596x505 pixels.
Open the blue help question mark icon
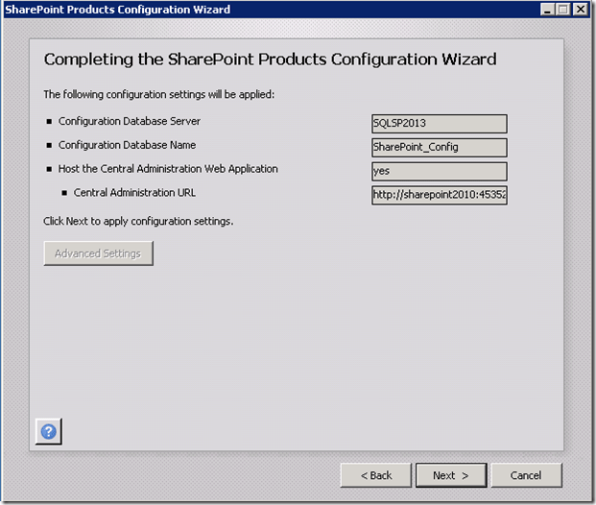(50, 432)
